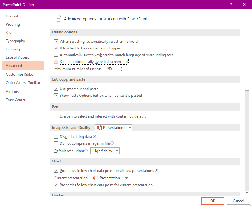Click info icon next to Default resolution

coord(86,151)
